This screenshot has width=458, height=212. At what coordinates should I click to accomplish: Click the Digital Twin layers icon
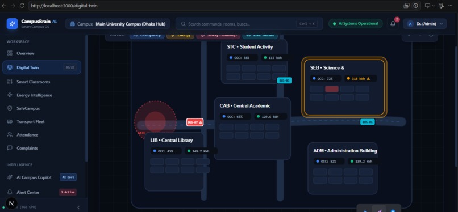click(x=10, y=67)
